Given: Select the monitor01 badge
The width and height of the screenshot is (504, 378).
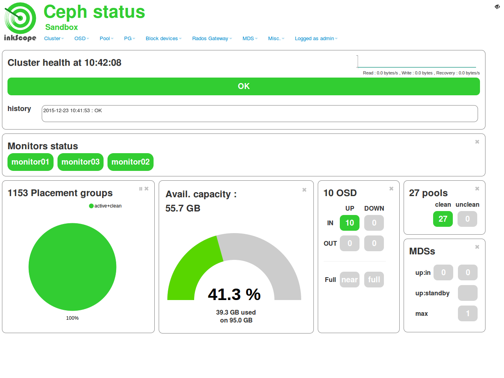Looking at the screenshot, I should [x=30, y=162].
